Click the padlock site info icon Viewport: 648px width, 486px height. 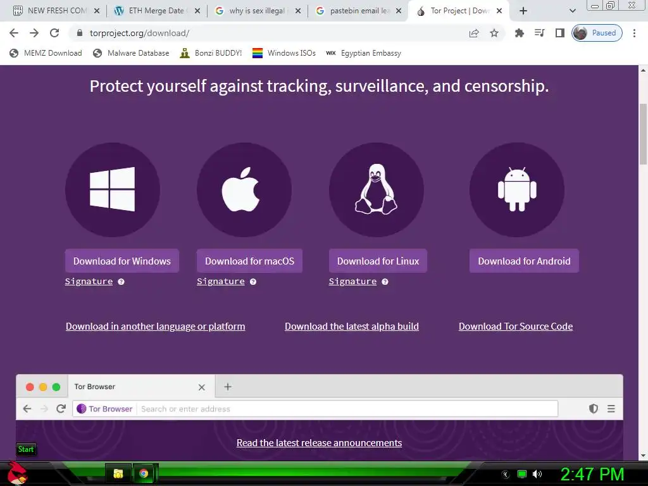[x=80, y=33]
